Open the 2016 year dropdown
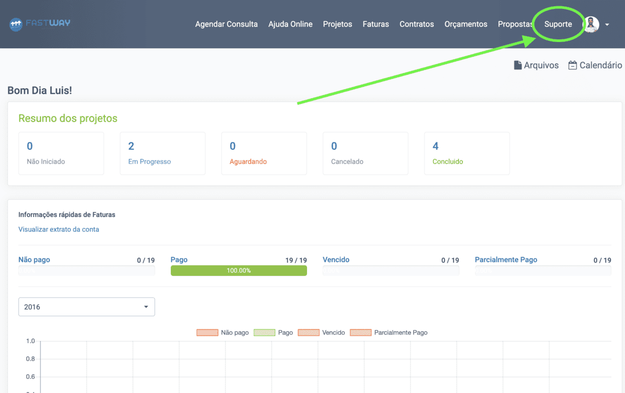625x393 pixels. (86, 307)
